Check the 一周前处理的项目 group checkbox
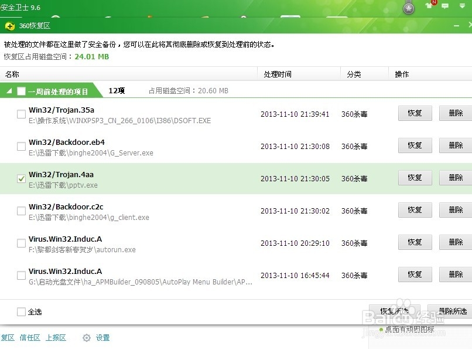The width and height of the screenshot is (472, 349). 22,91
